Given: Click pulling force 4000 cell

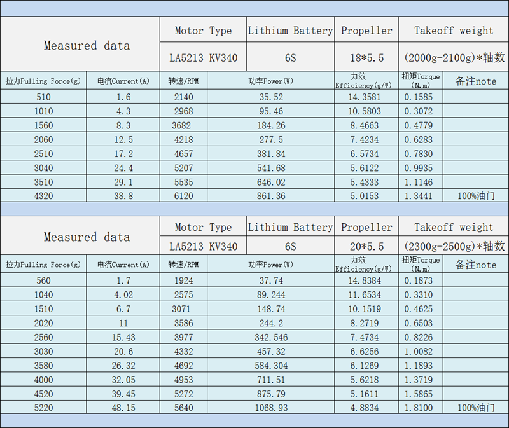Looking at the screenshot, I should [x=43, y=380].
